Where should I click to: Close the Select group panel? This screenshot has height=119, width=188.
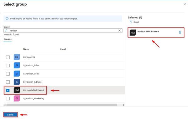pyautogui.click(x=185, y=4)
